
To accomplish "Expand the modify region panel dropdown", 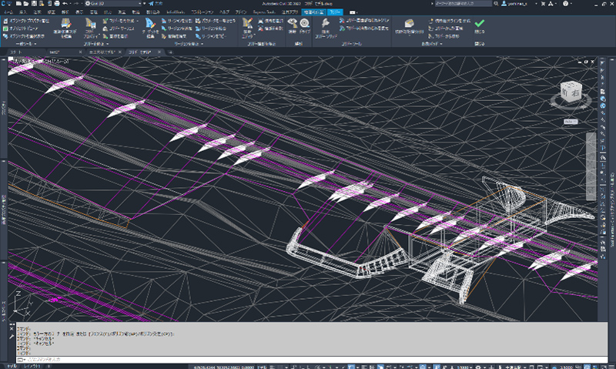I will tap(189, 44).
